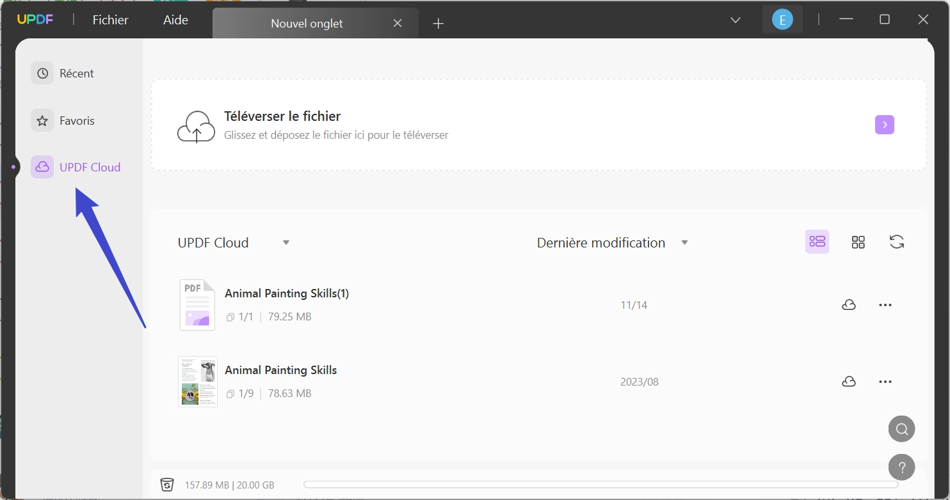Click storage text 157.89 MB | 20.00 GB
Viewport: 950px width, 500px height.
point(229,485)
